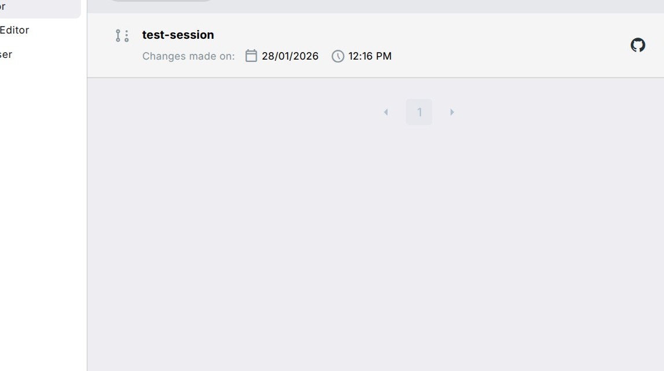Screen dimensions: 664x371
Task: Click the git branch icon beside test-session
Action: pyautogui.click(x=121, y=36)
